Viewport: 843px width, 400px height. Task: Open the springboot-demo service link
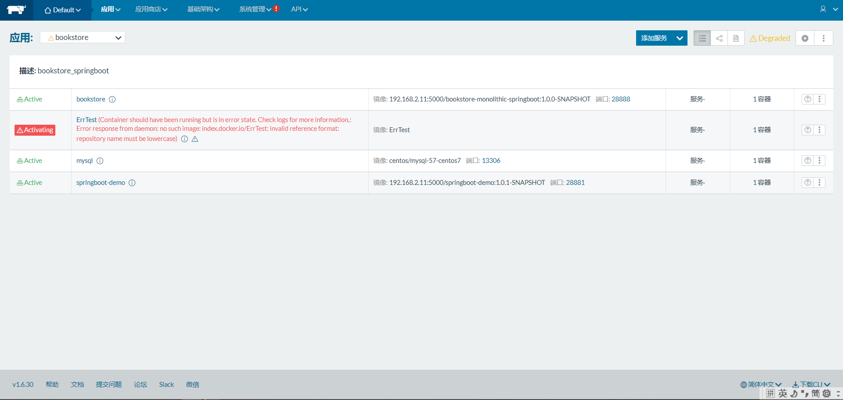(x=101, y=183)
